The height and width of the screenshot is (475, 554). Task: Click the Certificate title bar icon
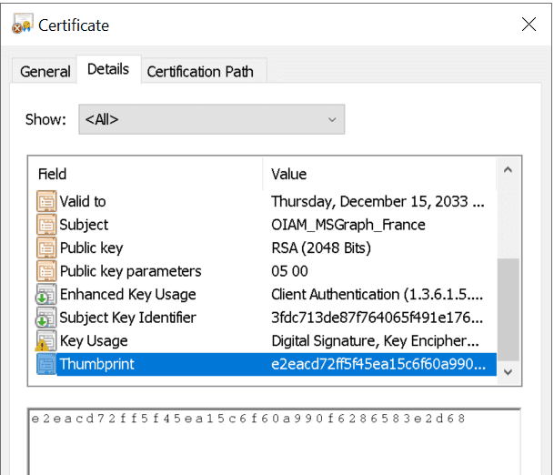22,25
